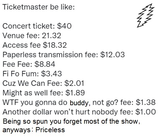Viewport: 158px width, 139px height.
Task: Click the 'Fee Fee: $8.84' line
Action: click(29, 64)
